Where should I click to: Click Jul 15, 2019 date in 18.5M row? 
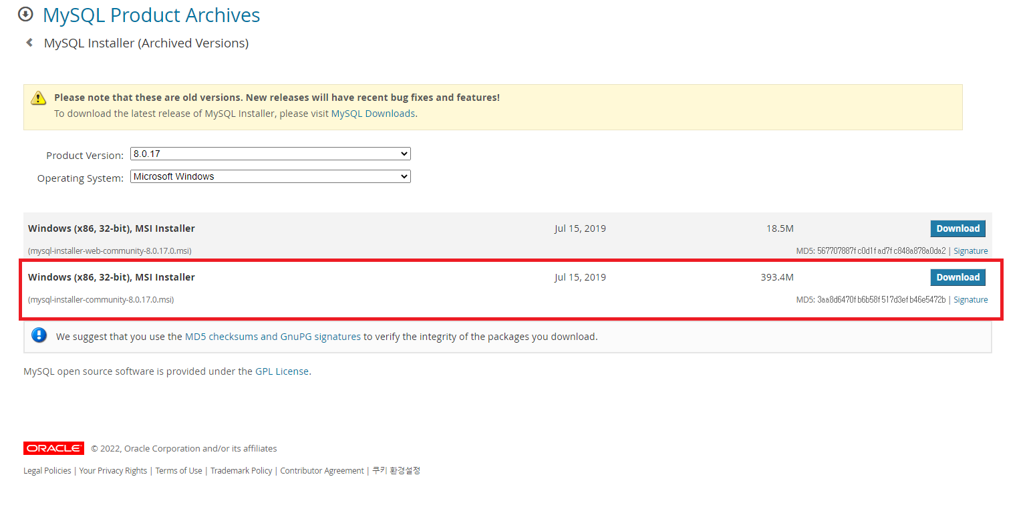(x=580, y=228)
